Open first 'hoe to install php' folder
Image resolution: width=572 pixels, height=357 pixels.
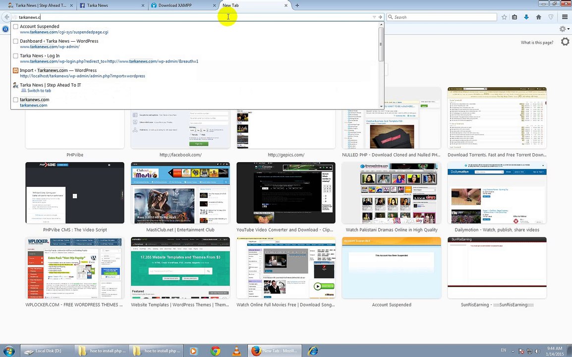pyautogui.click(x=102, y=351)
